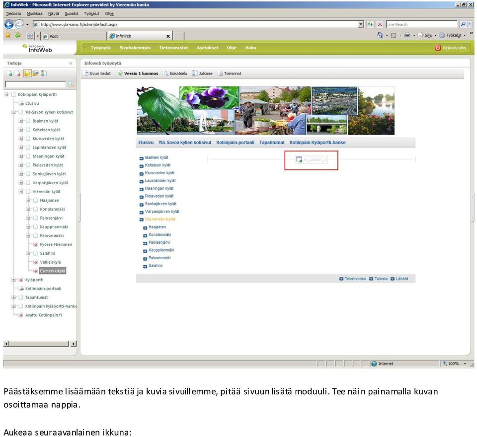Close the InfoWeb browser tab
Screen dimensions: 477x437
click(168, 36)
